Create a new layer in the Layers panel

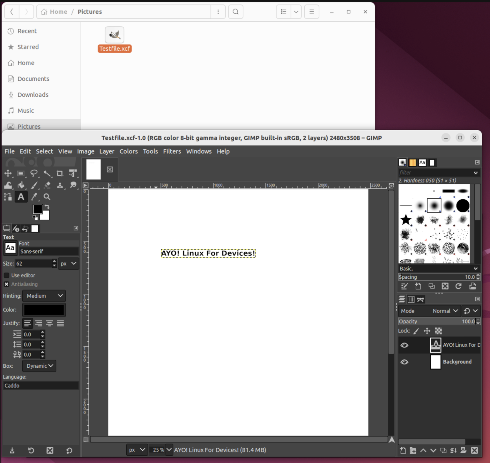[403, 451]
